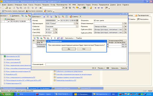The image size is (153, 96).
Task: Click magnifier beside Счет (НУ) field
Action: point(56,32)
